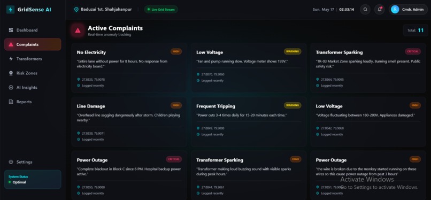Click the clock icon on Line Damage card
Image resolution: width=431 pixels, height=200 pixels.
click(79, 140)
